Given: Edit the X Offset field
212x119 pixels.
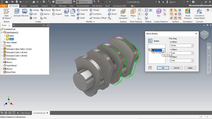Looking at the screenshot, I should 181,46.
